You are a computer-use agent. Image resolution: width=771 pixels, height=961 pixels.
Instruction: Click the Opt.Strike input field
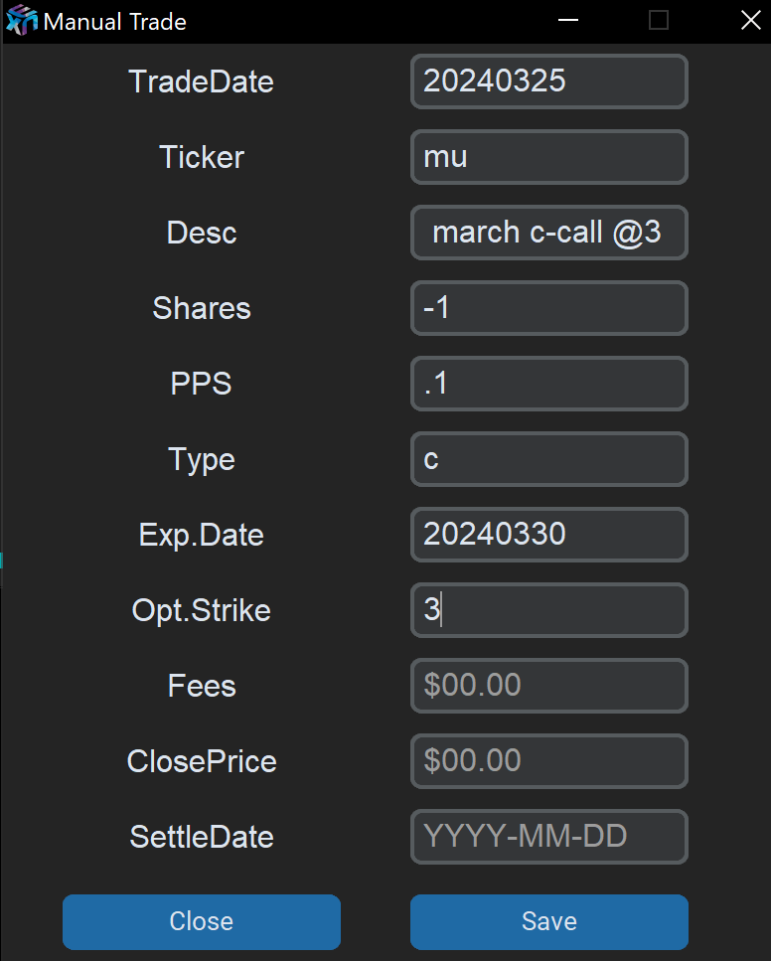[x=548, y=610]
